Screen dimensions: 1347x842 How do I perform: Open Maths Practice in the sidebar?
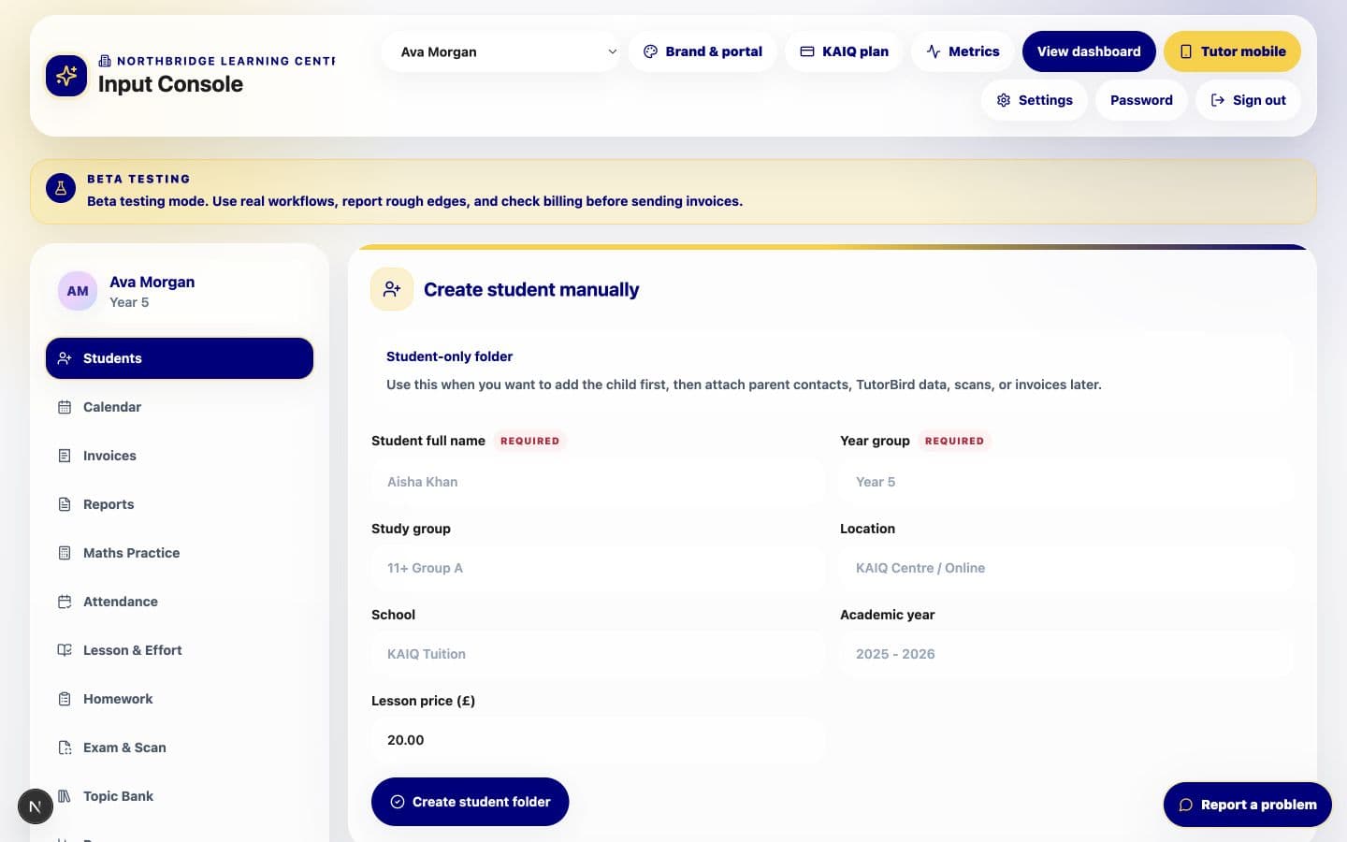pyautogui.click(x=180, y=553)
